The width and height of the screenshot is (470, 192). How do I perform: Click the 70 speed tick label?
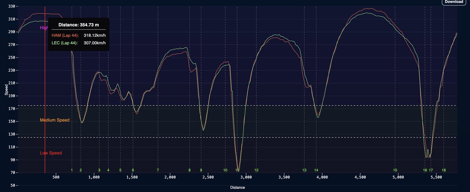pos(13,173)
